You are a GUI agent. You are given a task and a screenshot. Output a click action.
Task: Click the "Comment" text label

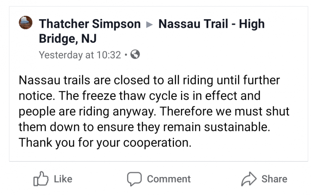168,179
